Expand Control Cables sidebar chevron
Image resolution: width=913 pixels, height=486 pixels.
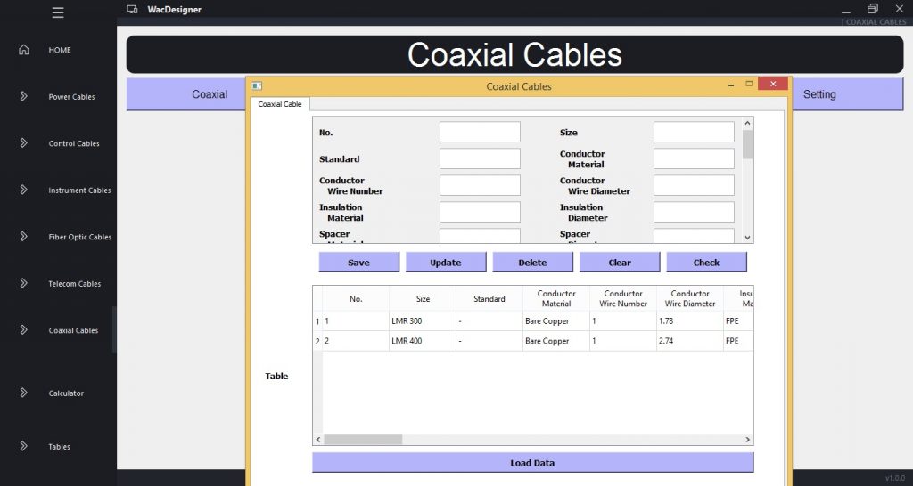[x=24, y=143]
